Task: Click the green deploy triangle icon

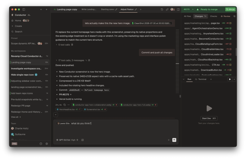Action: [x=198, y=9]
